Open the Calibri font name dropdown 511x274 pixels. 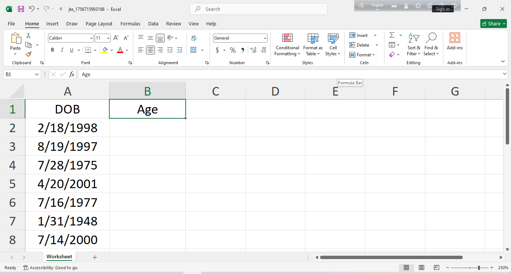91,38
